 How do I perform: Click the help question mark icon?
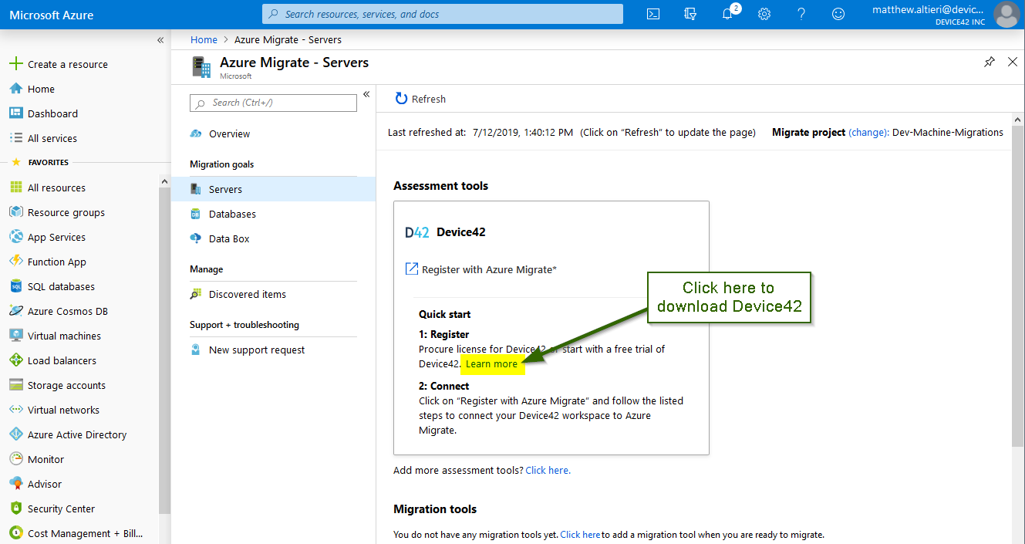pos(801,14)
